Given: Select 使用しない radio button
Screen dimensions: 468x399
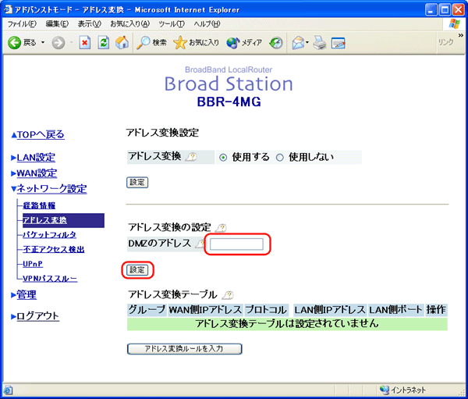Looking at the screenshot, I should tap(280, 157).
